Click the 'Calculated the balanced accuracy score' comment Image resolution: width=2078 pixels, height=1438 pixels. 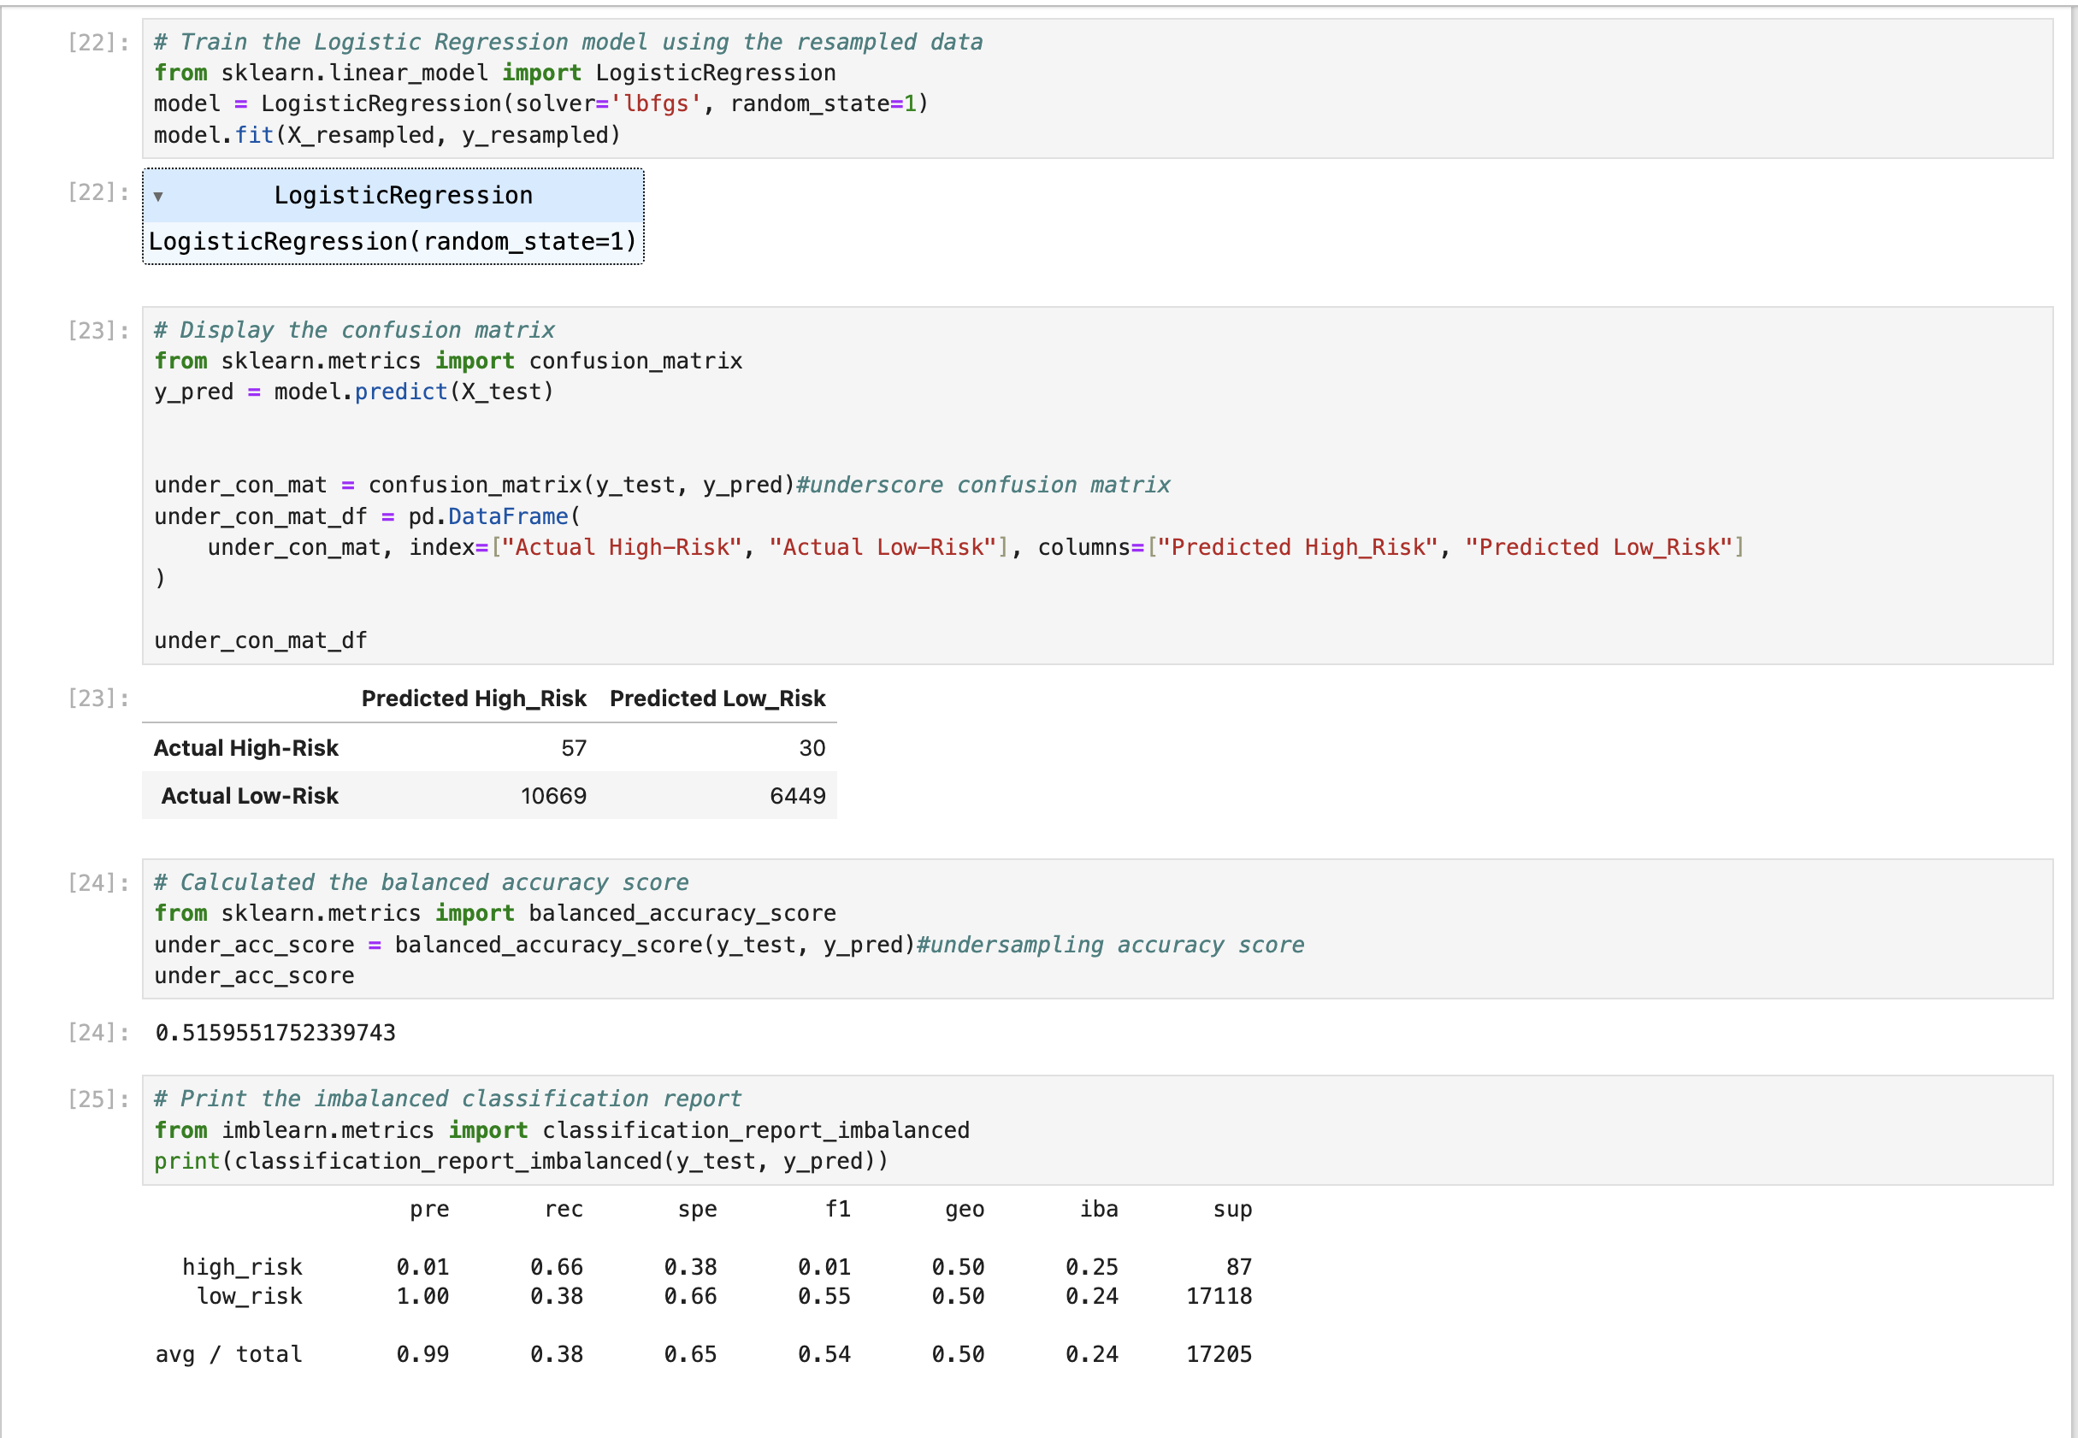point(421,883)
